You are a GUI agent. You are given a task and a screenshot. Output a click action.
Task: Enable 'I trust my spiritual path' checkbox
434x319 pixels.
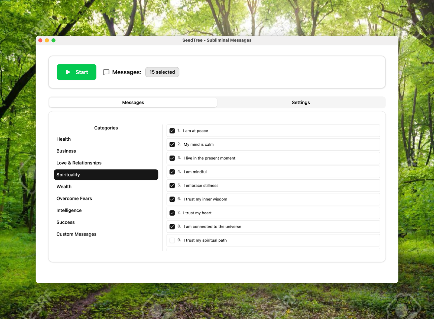pyautogui.click(x=172, y=240)
